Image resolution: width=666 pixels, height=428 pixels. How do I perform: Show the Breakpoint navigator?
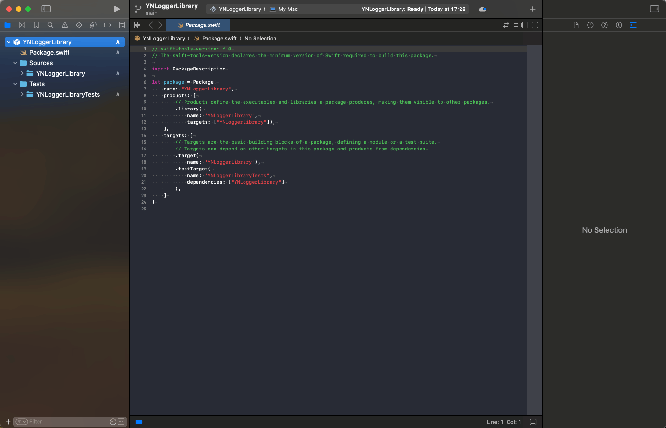108,25
